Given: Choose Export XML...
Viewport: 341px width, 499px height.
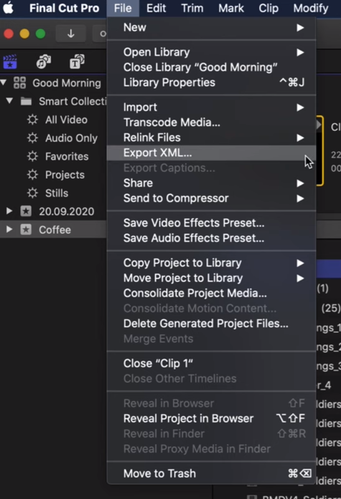Looking at the screenshot, I should click(212, 153).
